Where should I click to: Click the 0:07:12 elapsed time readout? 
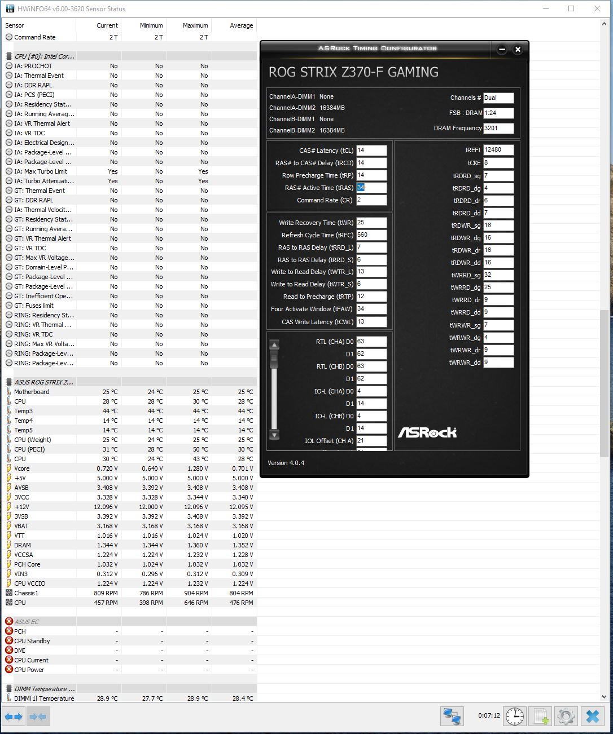(489, 715)
